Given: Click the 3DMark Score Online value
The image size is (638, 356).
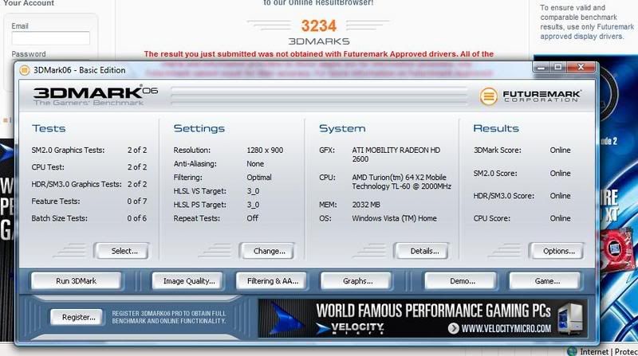Looking at the screenshot, I should tap(560, 150).
